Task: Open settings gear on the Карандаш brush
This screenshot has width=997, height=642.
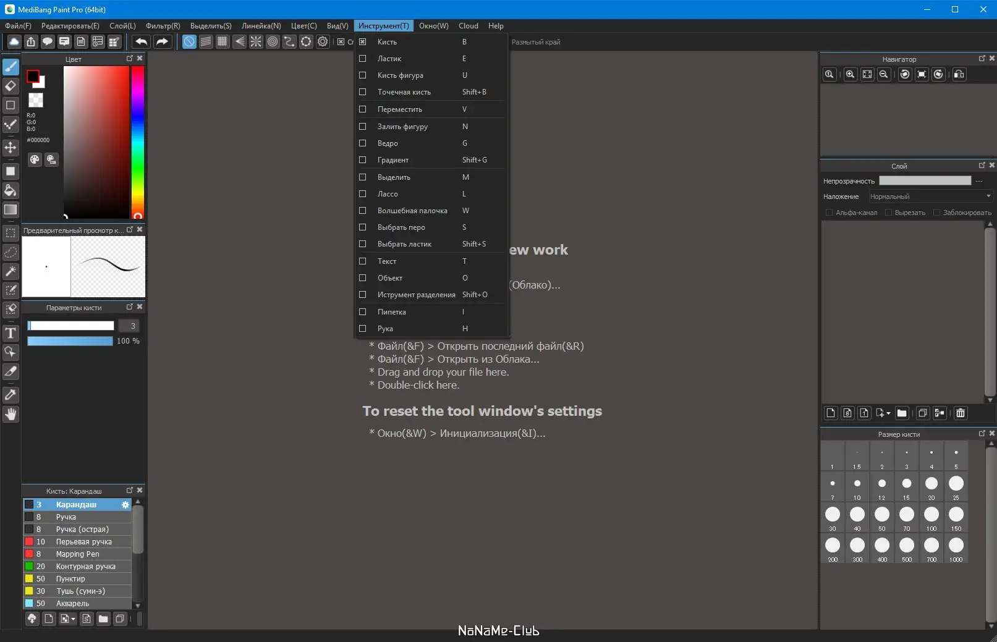Action: [125, 505]
